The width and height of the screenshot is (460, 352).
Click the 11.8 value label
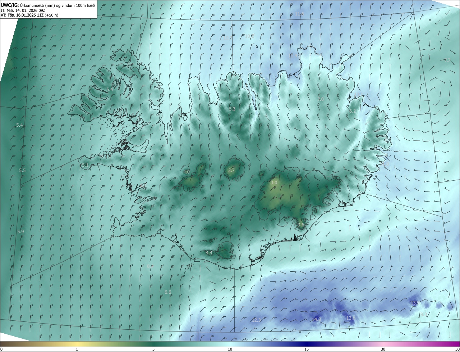point(299,14)
